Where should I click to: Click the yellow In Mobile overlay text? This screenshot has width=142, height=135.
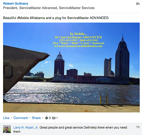point(78,34)
